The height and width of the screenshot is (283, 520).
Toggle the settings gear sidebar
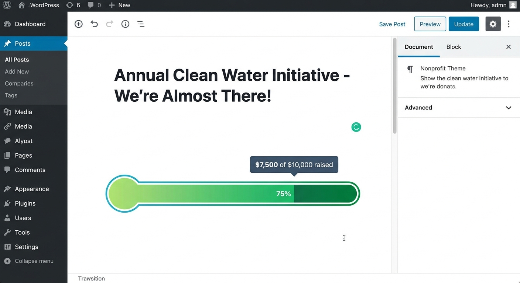click(493, 24)
